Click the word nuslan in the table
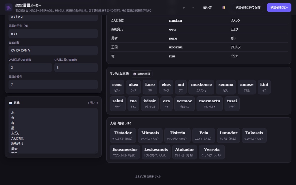 tap(175, 21)
